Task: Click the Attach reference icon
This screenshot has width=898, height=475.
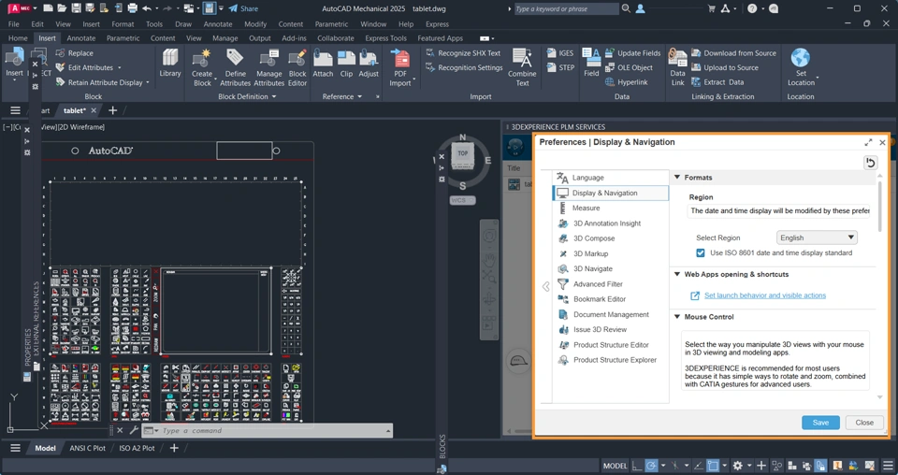Action: click(x=323, y=64)
